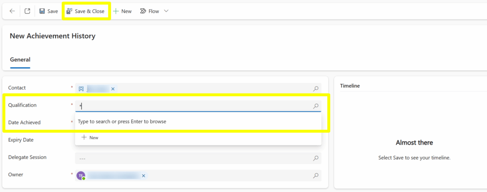Click the Owner avatar icon
This screenshot has width=487, height=192.
click(x=81, y=175)
